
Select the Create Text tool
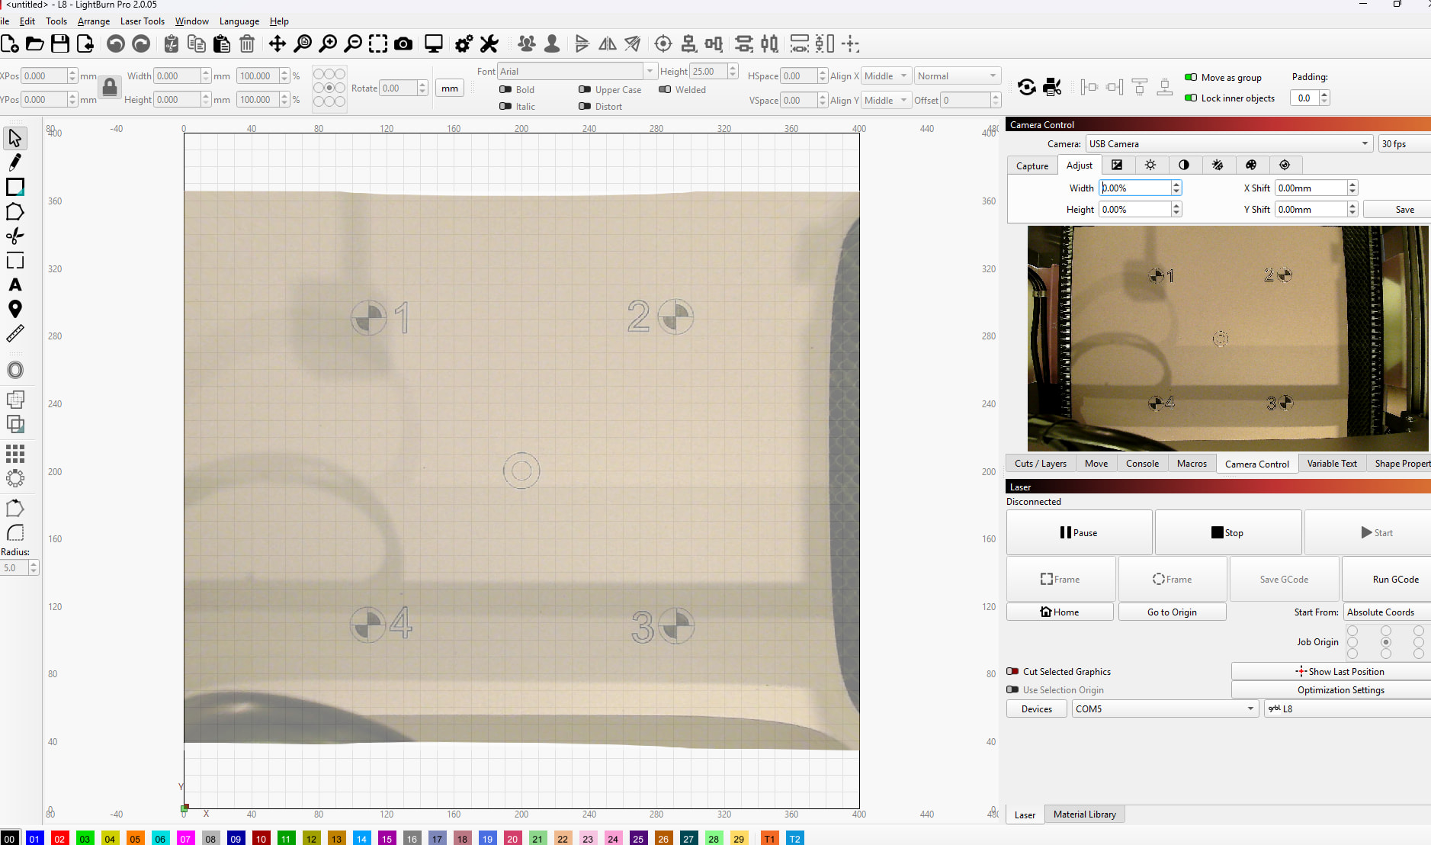(x=14, y=285)
